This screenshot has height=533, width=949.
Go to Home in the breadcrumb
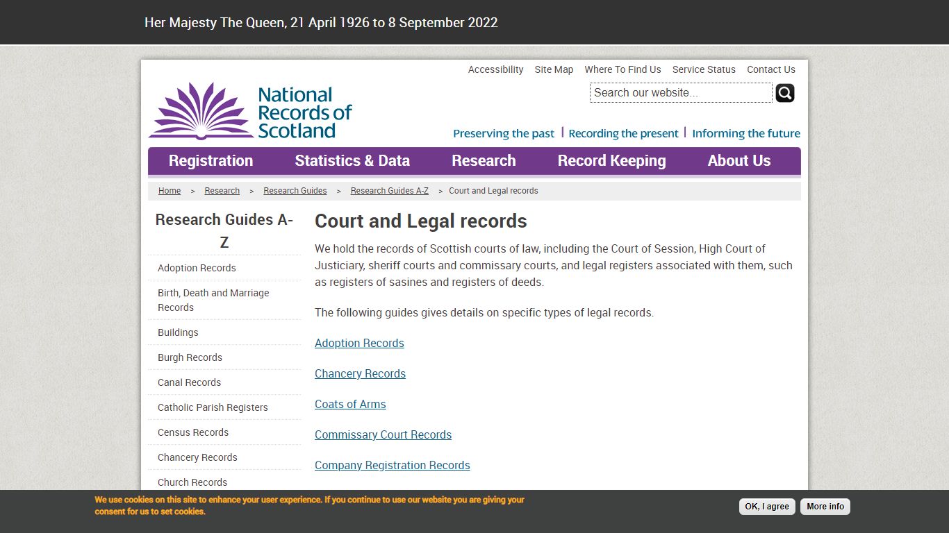tap(170, 191)
